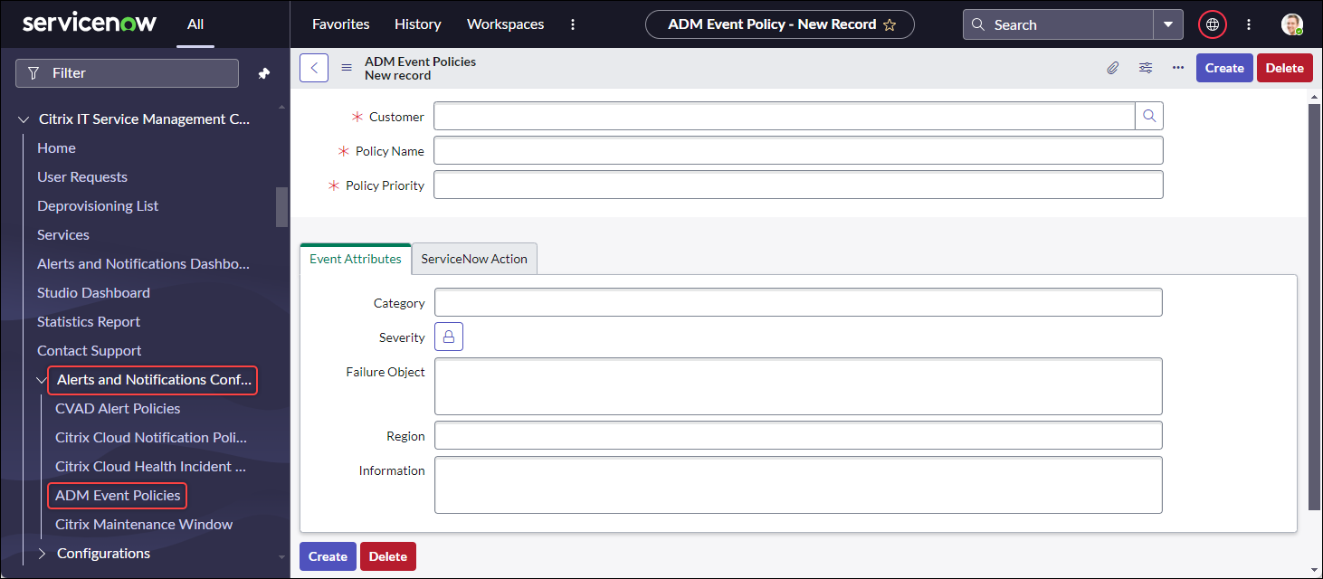Viewport: 1323px width, 579px height.
Task: Switch to the ServiceNow Action tab
Action: click(474, 259)
